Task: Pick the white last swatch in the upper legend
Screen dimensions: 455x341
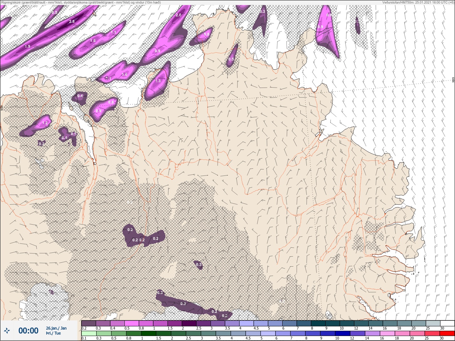Action: [447, 323]
